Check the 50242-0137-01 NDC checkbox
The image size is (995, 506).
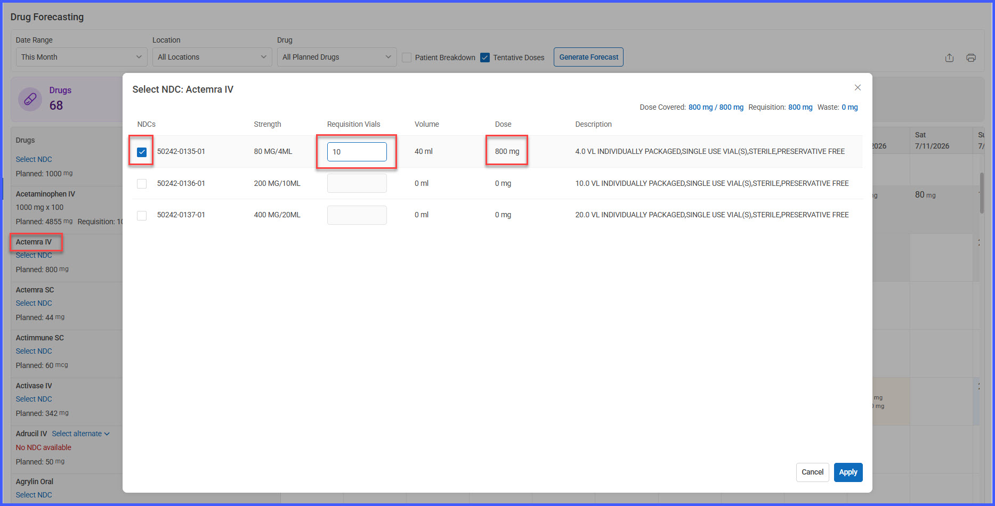tap(142, 215)
